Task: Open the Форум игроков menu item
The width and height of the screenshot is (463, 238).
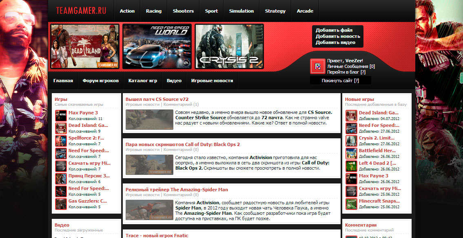Action: point(101,81)
